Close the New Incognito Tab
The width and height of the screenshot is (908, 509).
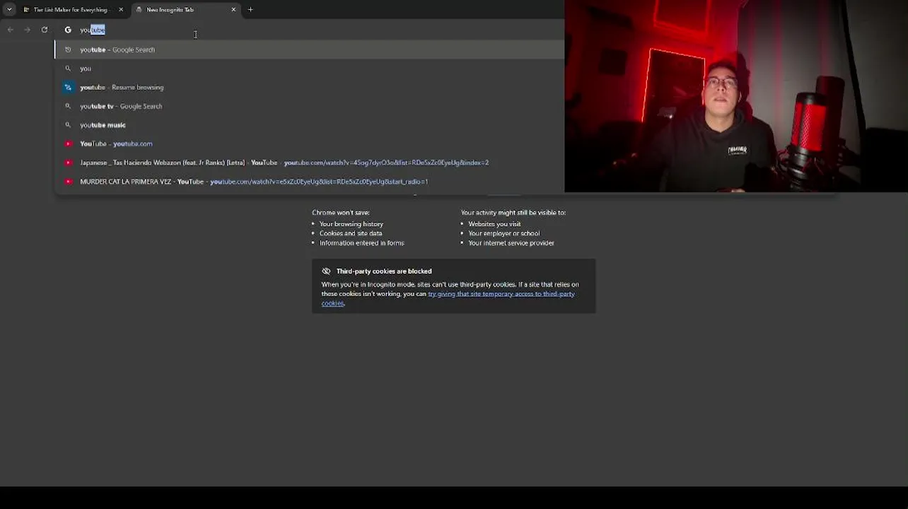[x=233, y=10]
